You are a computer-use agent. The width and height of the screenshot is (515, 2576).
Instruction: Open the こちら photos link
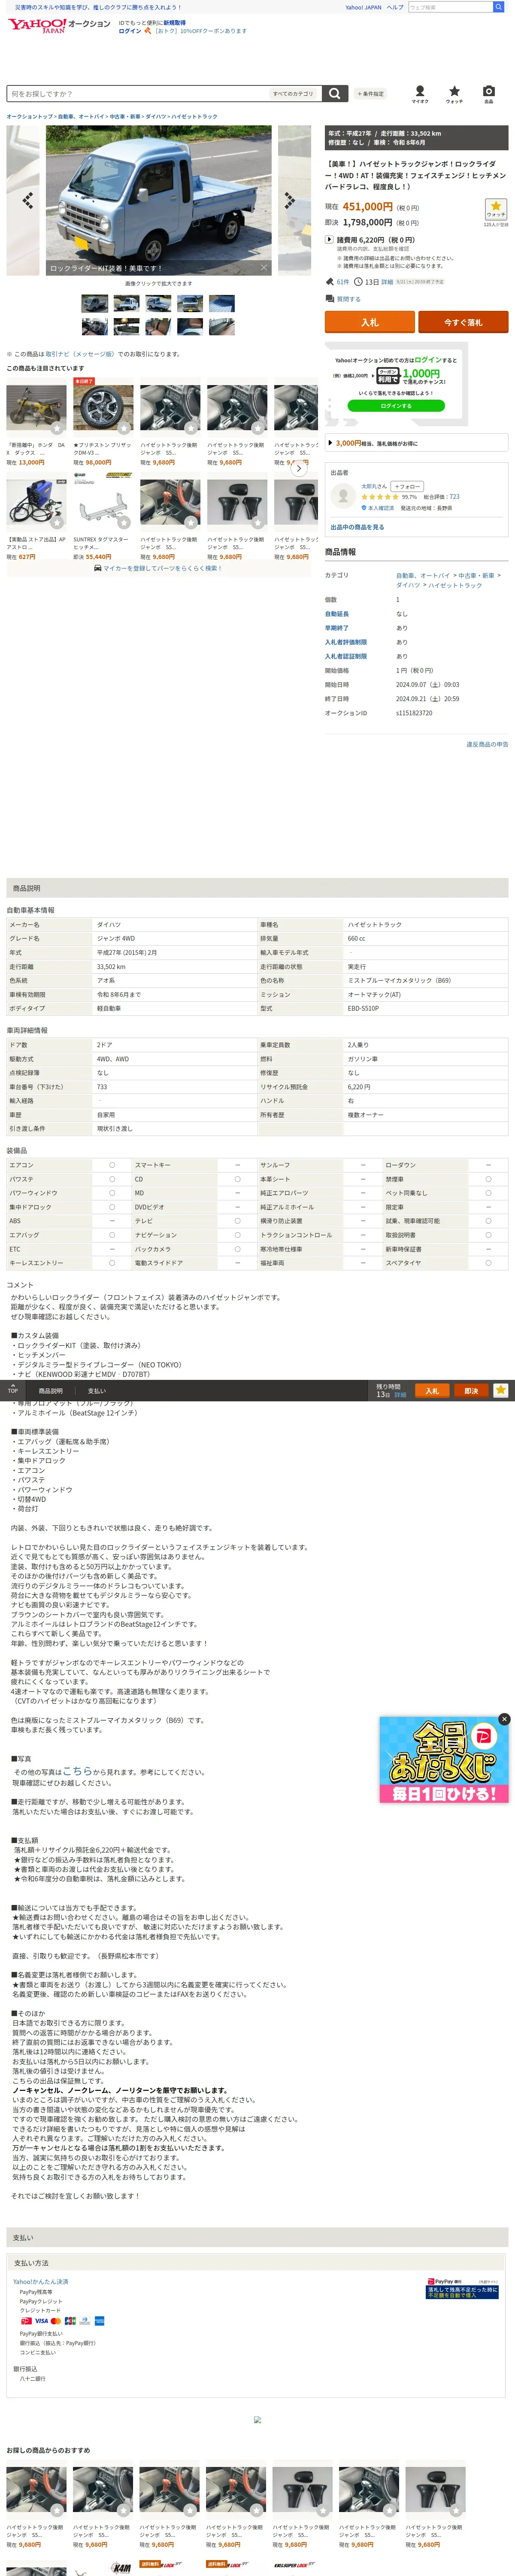[x=77, y=1771]
